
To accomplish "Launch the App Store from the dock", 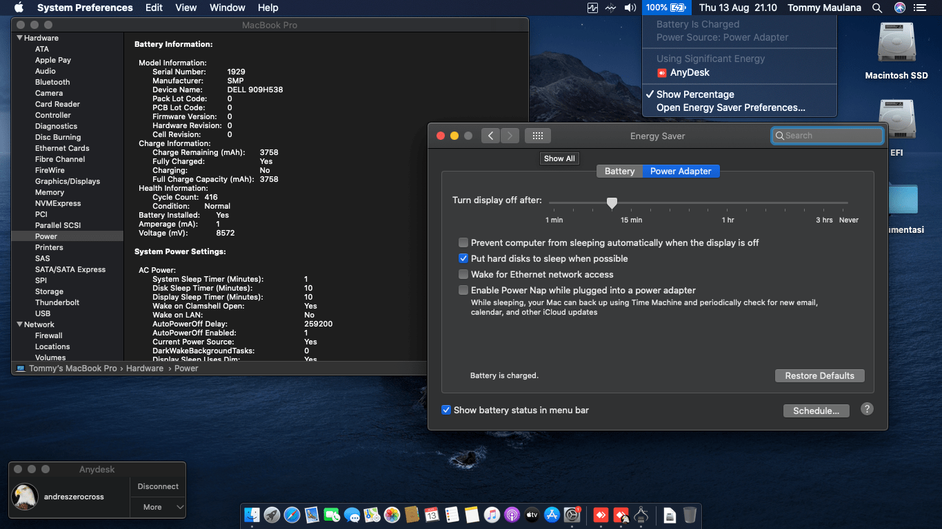I will (552, 515).
